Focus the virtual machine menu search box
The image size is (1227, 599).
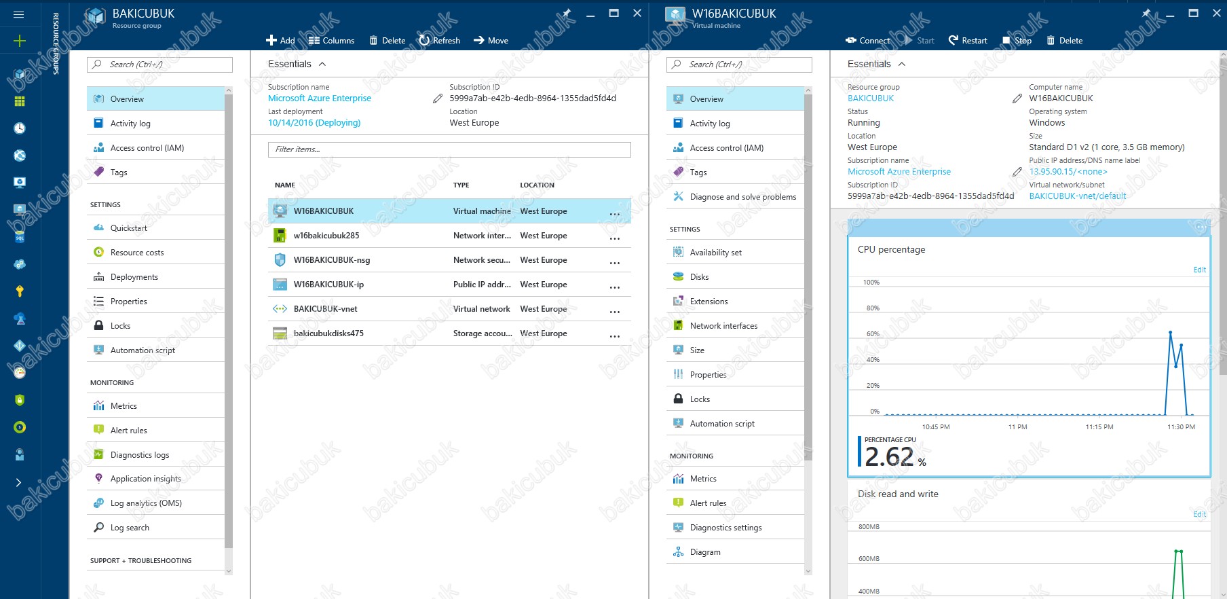[739, 65]
